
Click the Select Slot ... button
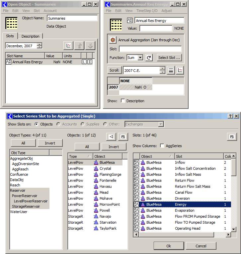[169, 58]
